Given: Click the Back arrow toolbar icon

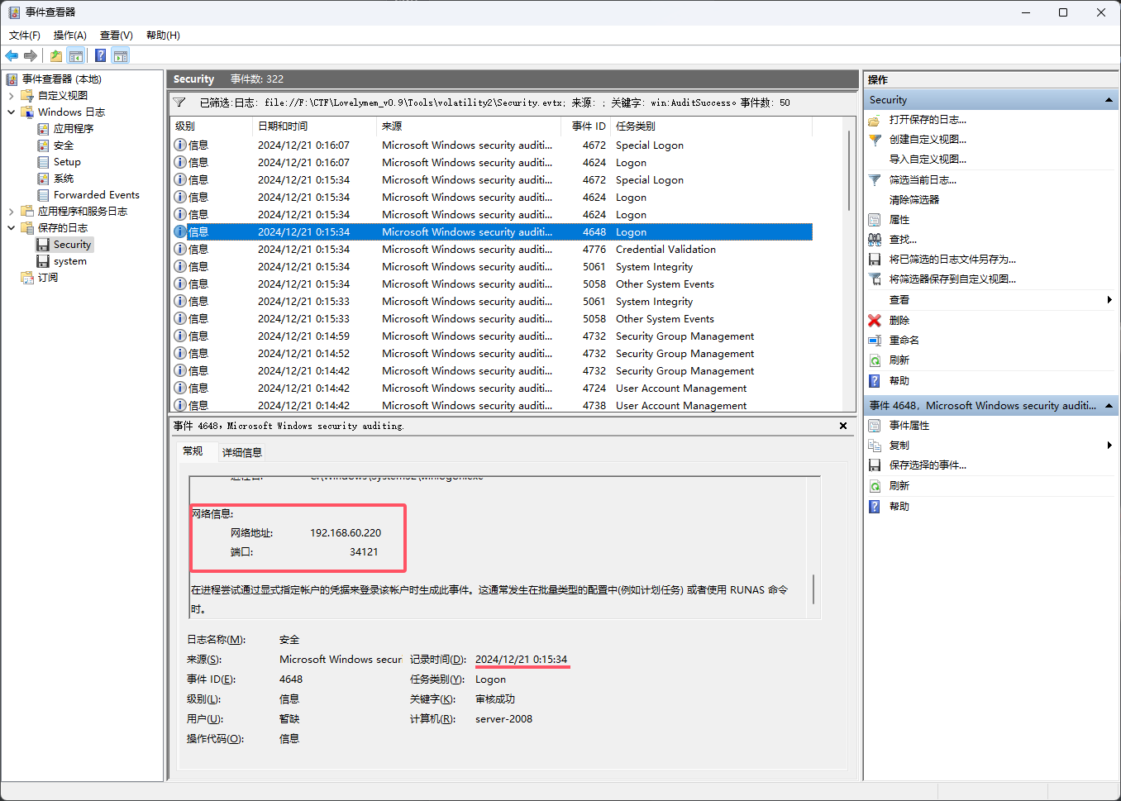Looking at the screenshot, I should (x=12, y=56).
